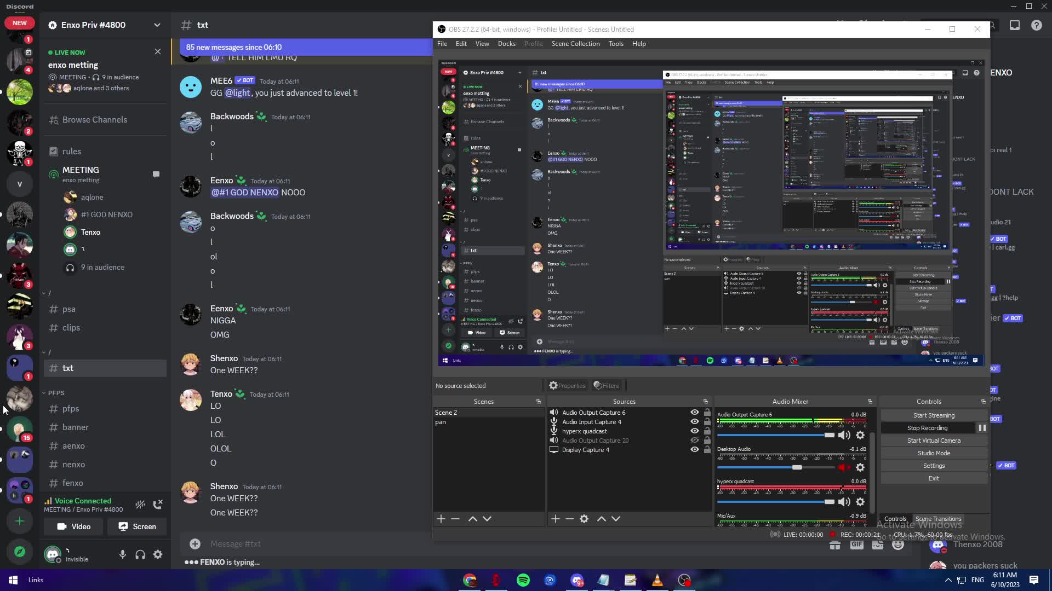Click the Stop Recording button

pos(927,428)
